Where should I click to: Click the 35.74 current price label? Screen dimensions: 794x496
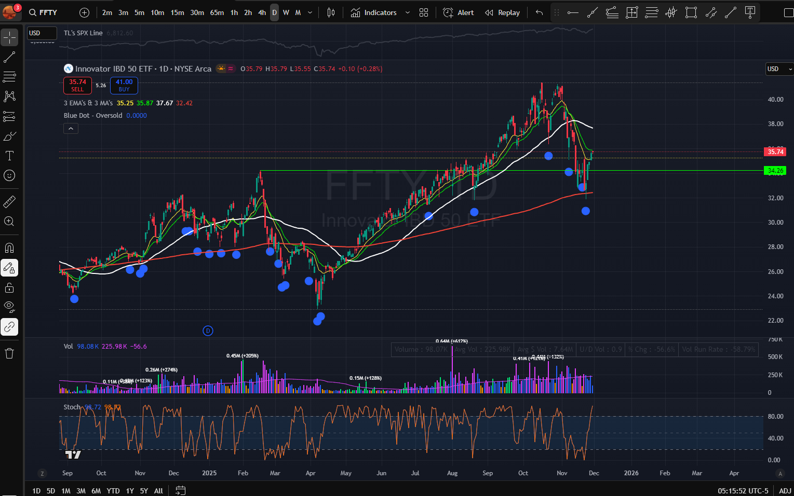(x=775, y=152)
